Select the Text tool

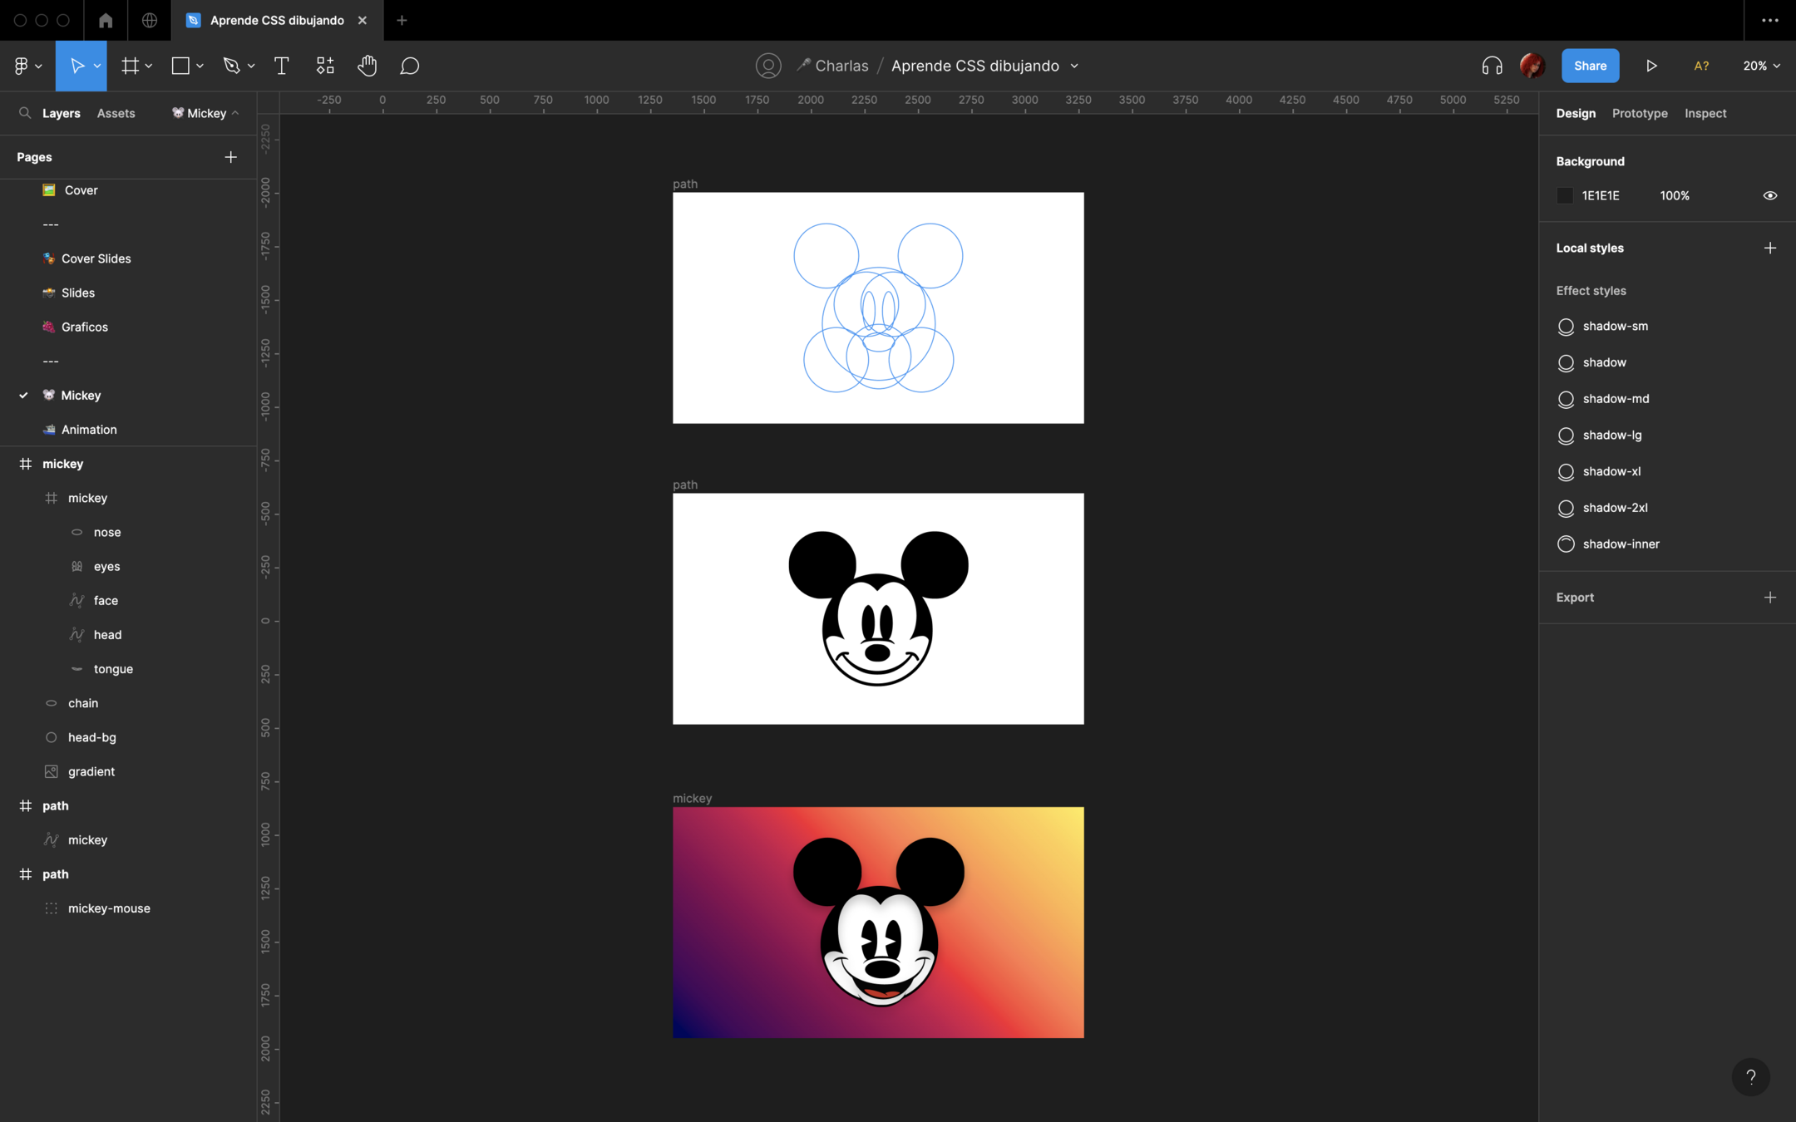281,66
